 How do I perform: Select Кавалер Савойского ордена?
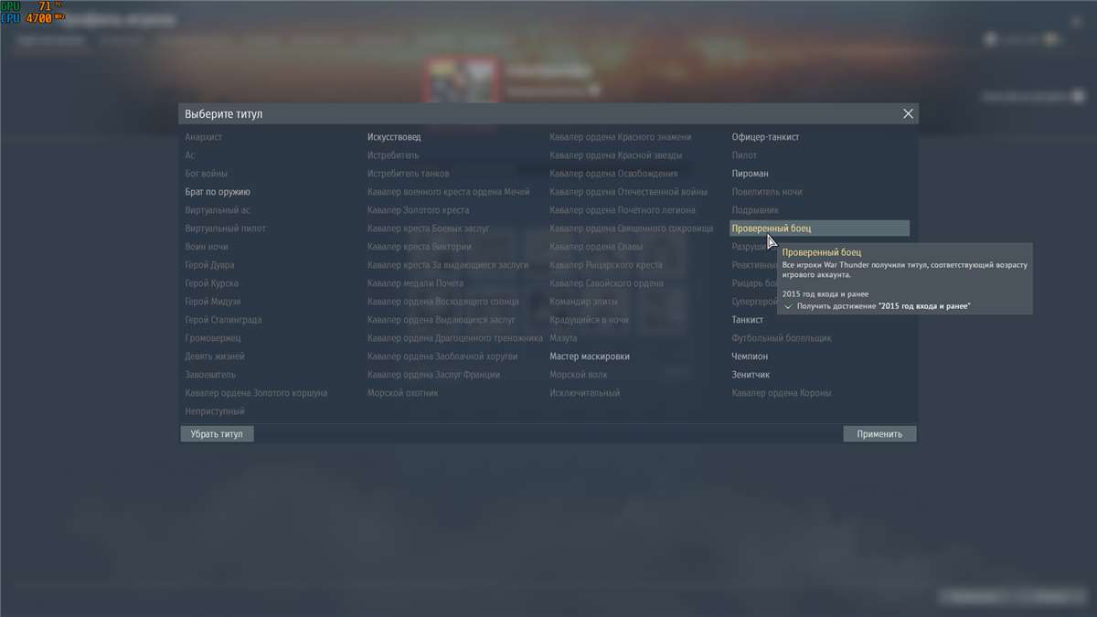[x=606, y=283]
